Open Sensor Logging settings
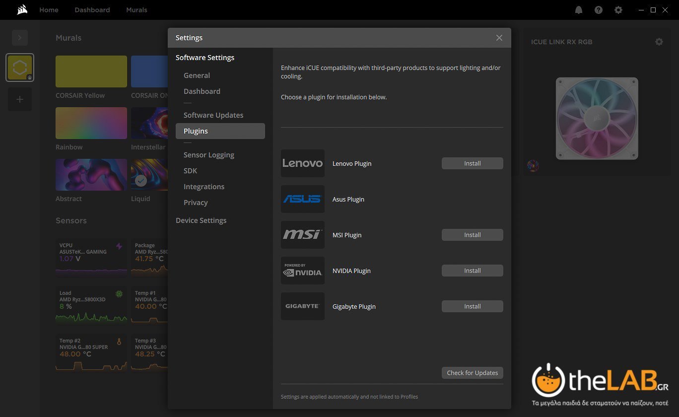 point(220,155)
